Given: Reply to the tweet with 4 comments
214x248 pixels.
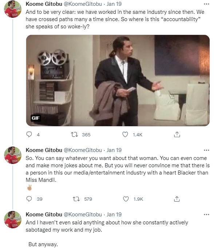Looking at the screenshot, I should point(29,135).
